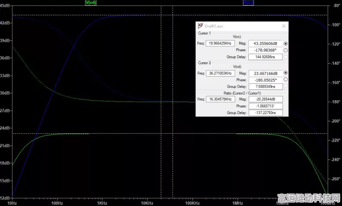342x206 pixels.
Task: Select Cursor 2 Mag radio button
Action: pyautogui.click(x=286, y=73)
